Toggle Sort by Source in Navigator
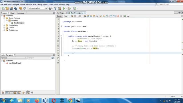 click(x=32, y=93)
